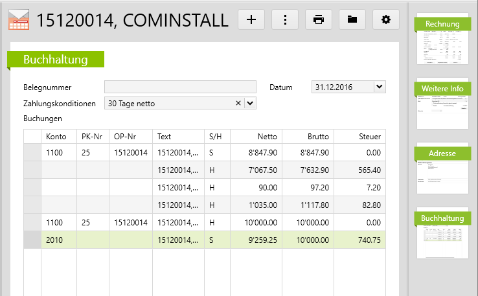Click the plus add button
The image size is (478, 296).
(x=251, y=19)
